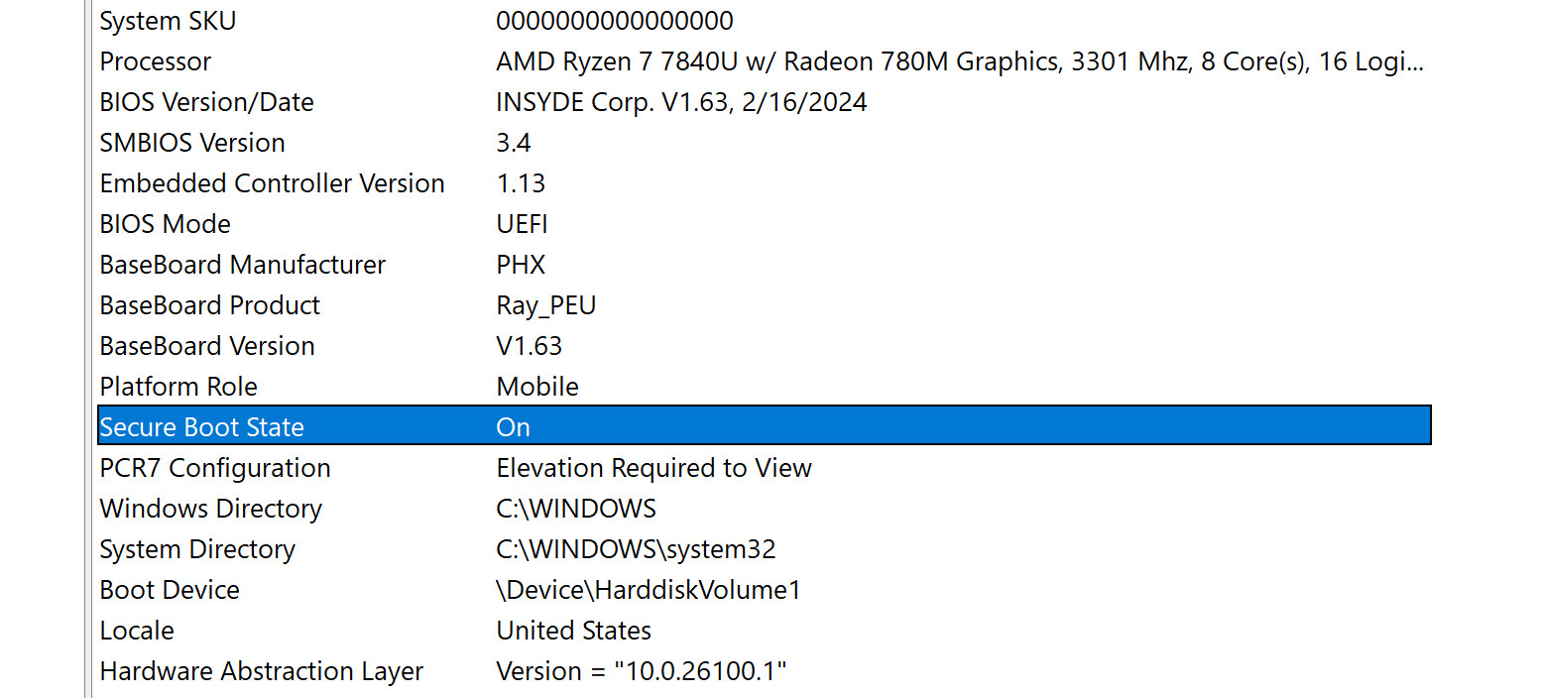The height and width of the screenshot is (698, 1543).
Task: Click the Windows Directory row
Action: (210, 509)
